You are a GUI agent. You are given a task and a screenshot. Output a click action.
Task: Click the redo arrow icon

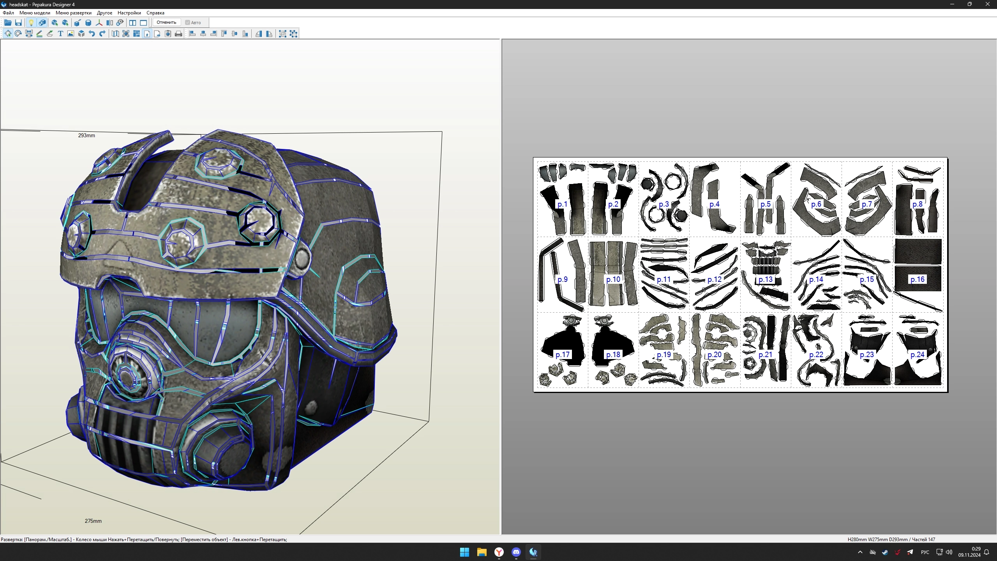coord(102,34)
